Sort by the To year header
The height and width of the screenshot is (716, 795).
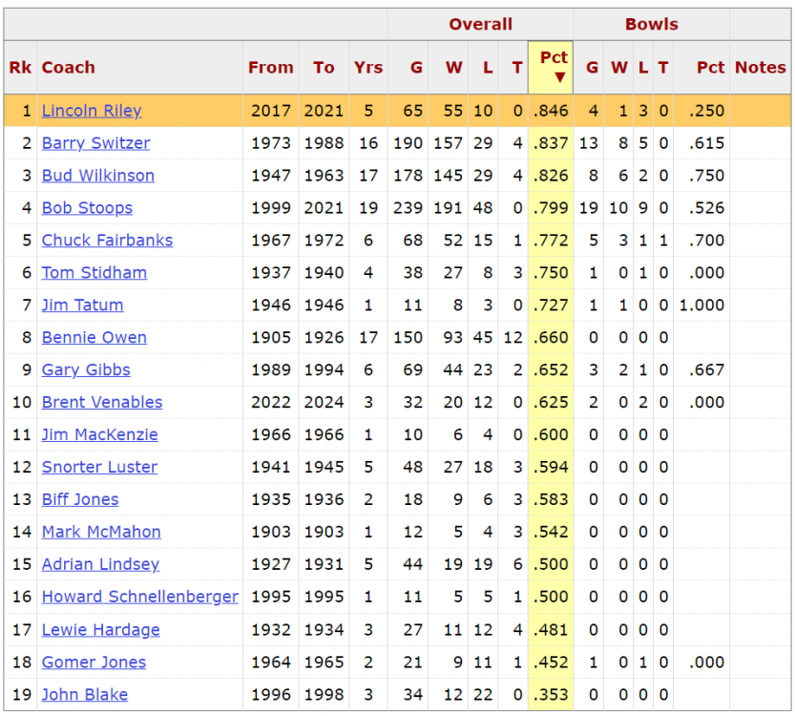tap(324, 68)
